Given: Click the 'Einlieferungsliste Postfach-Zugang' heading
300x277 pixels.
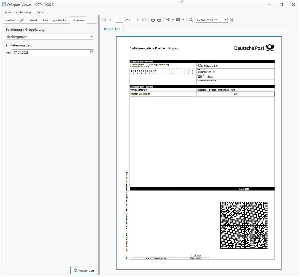Looking at the screenshot, I should 154,49.
